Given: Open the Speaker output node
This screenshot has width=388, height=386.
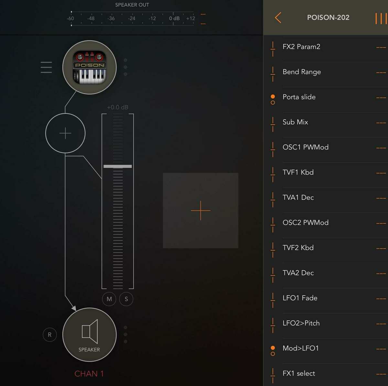Looking at the screenshot, I should tap(89, 335).
